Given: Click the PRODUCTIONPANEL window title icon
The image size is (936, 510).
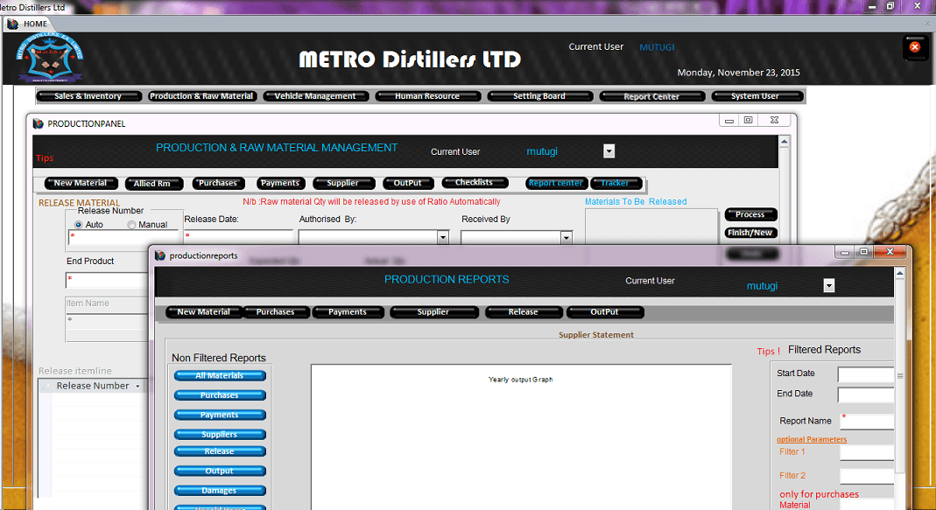Looking at the screenshot, I should (x=39, y=123).
